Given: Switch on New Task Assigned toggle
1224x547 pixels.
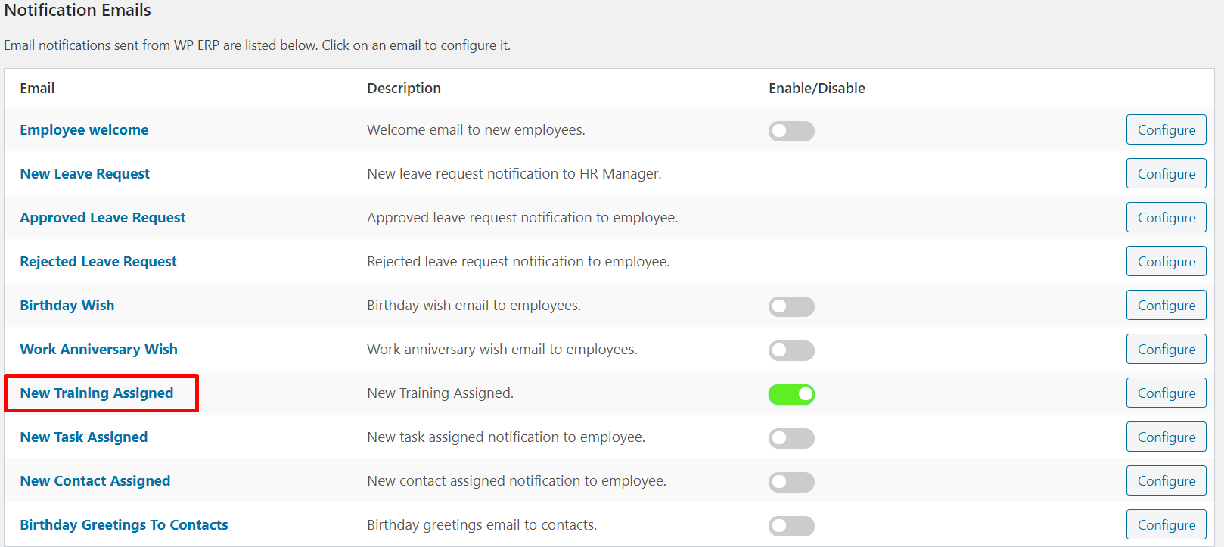Looking at the screenshot, I should 791,438.
